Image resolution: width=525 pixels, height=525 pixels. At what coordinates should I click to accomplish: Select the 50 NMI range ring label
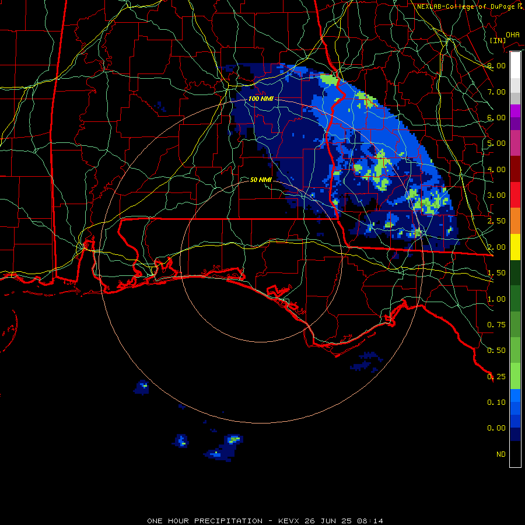coord(261,180)
